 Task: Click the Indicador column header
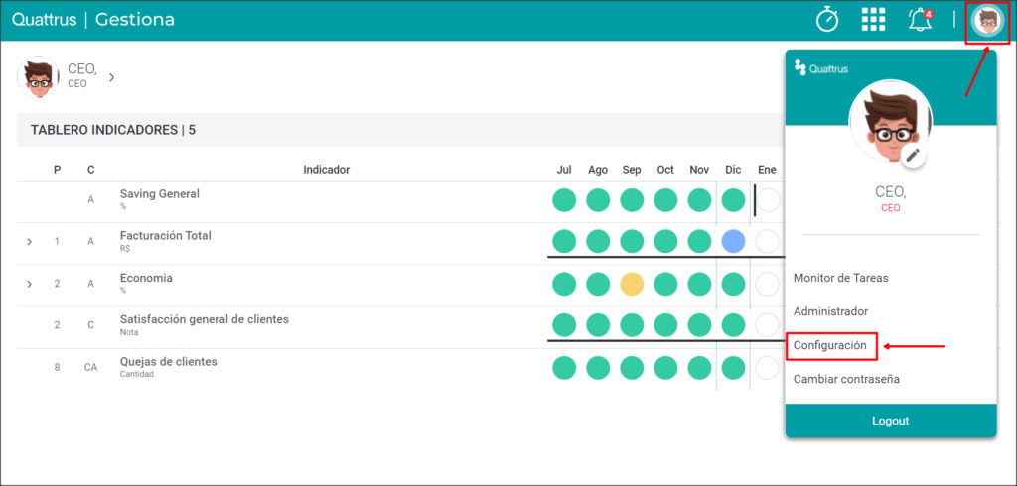326,170
